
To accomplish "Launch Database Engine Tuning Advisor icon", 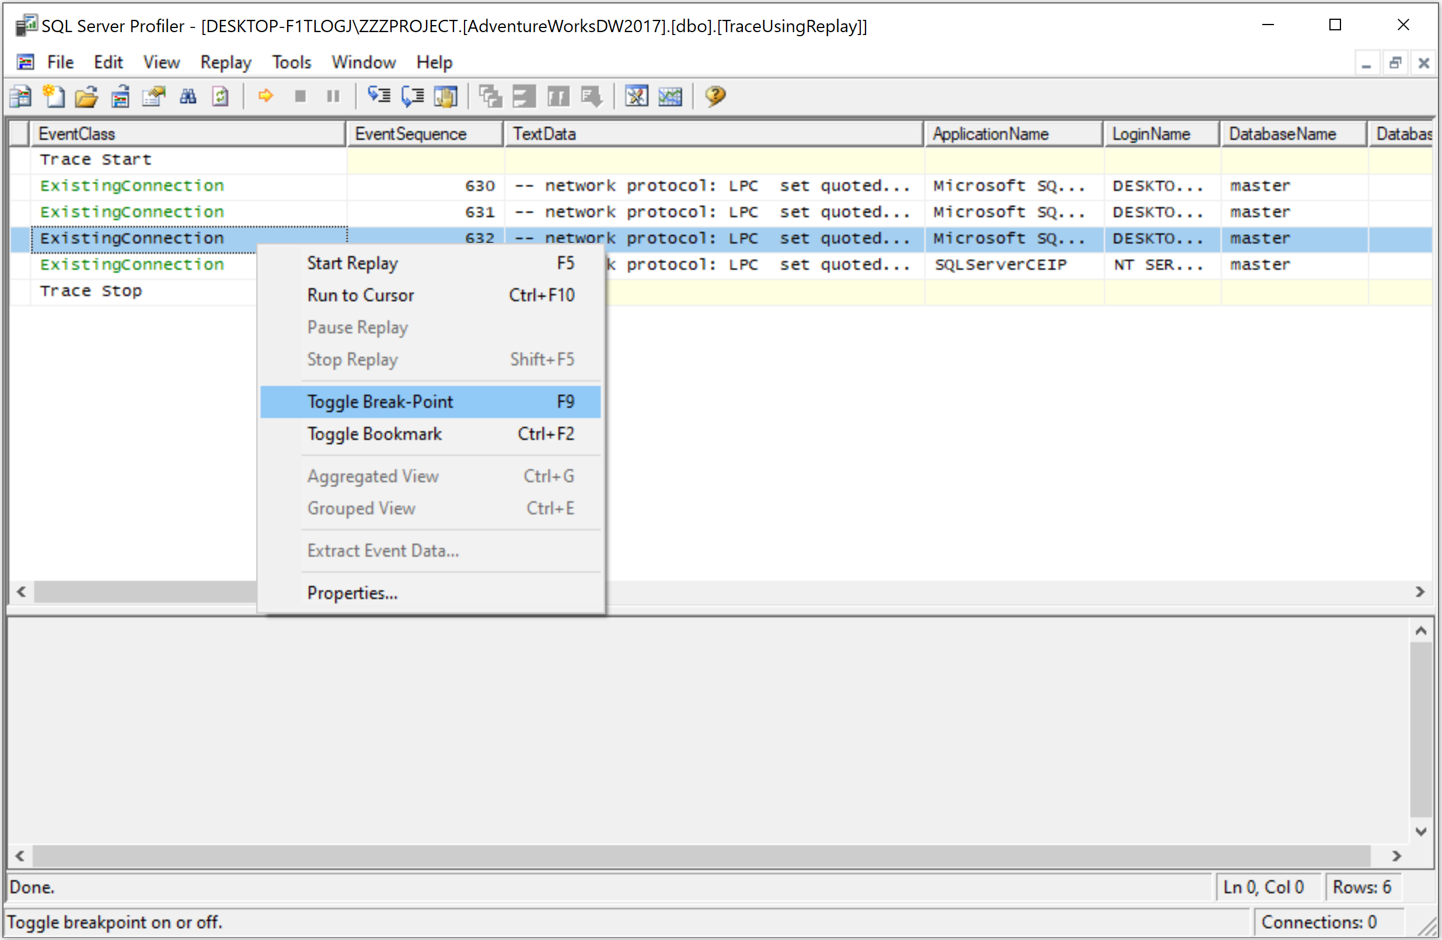I will click(x=636, y=96).
